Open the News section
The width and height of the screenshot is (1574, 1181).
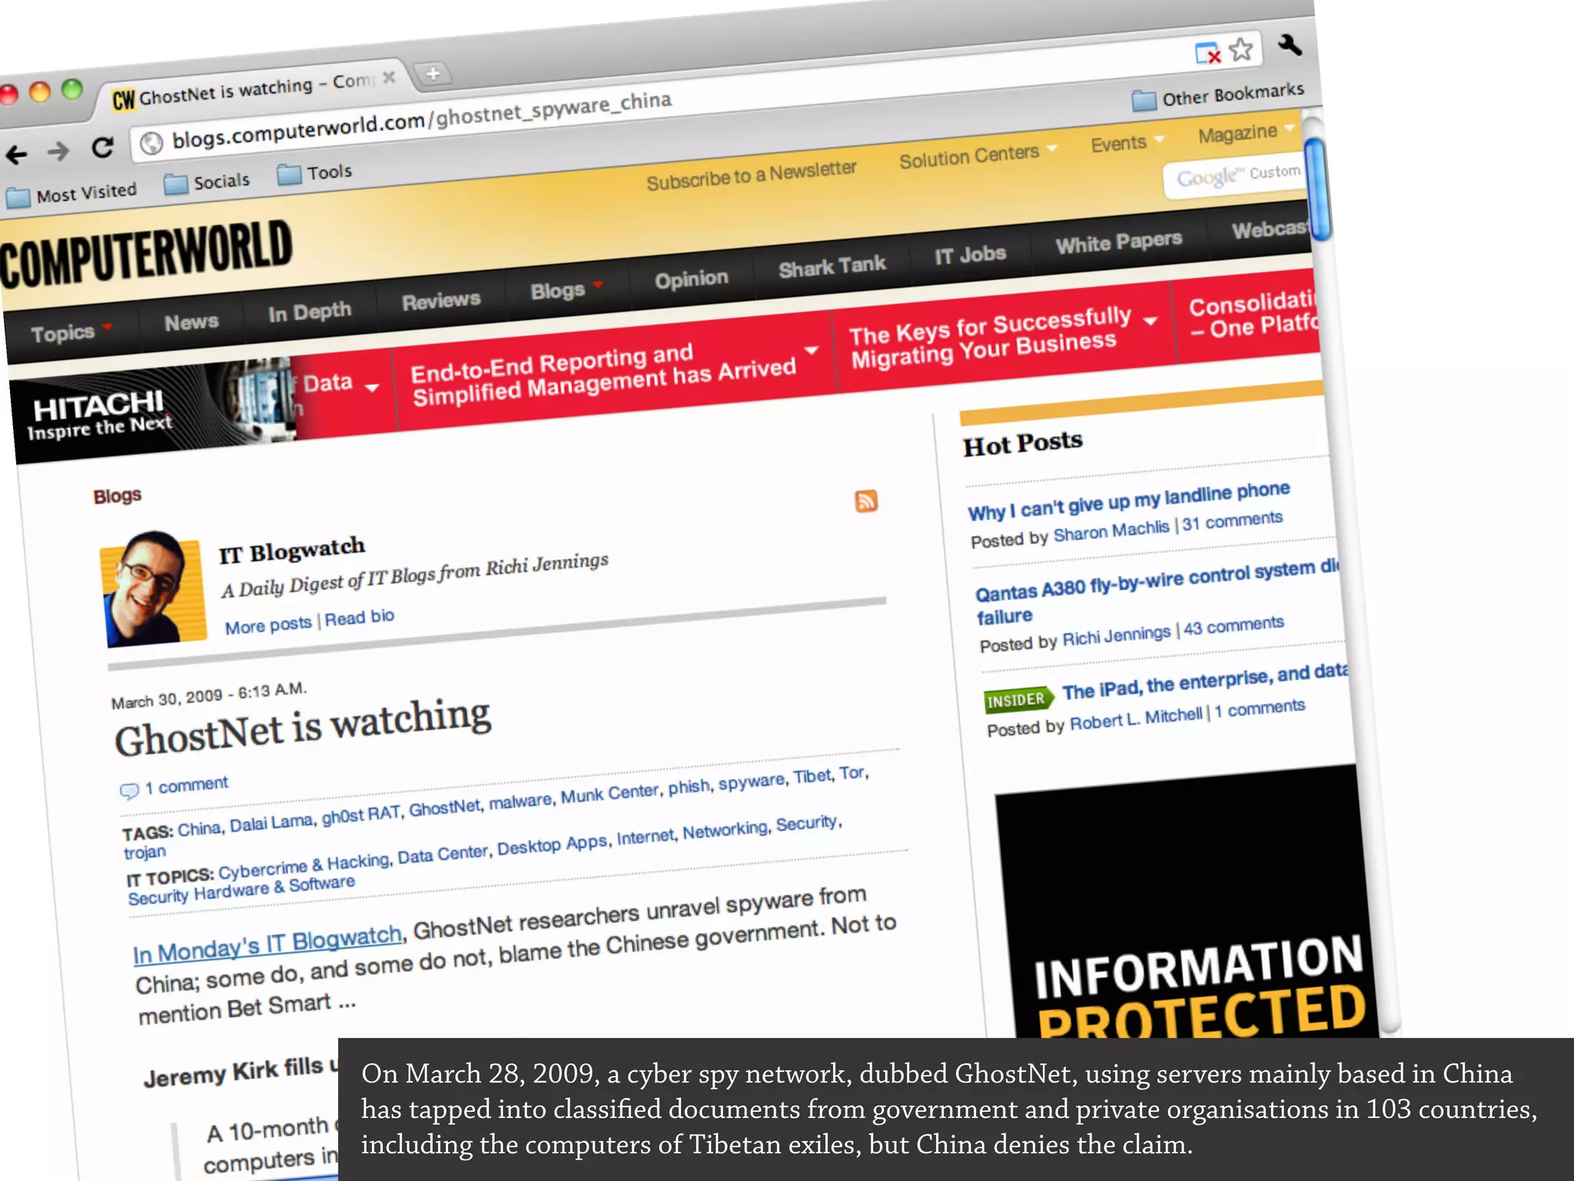pyautogui.click(x=191, y=321)
